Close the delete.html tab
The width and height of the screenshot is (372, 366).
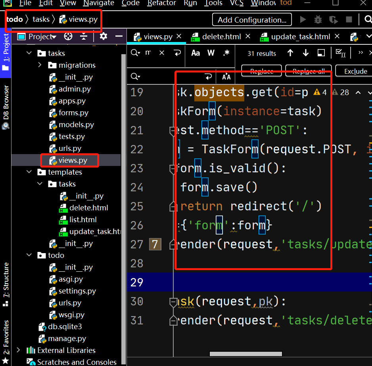248,36
